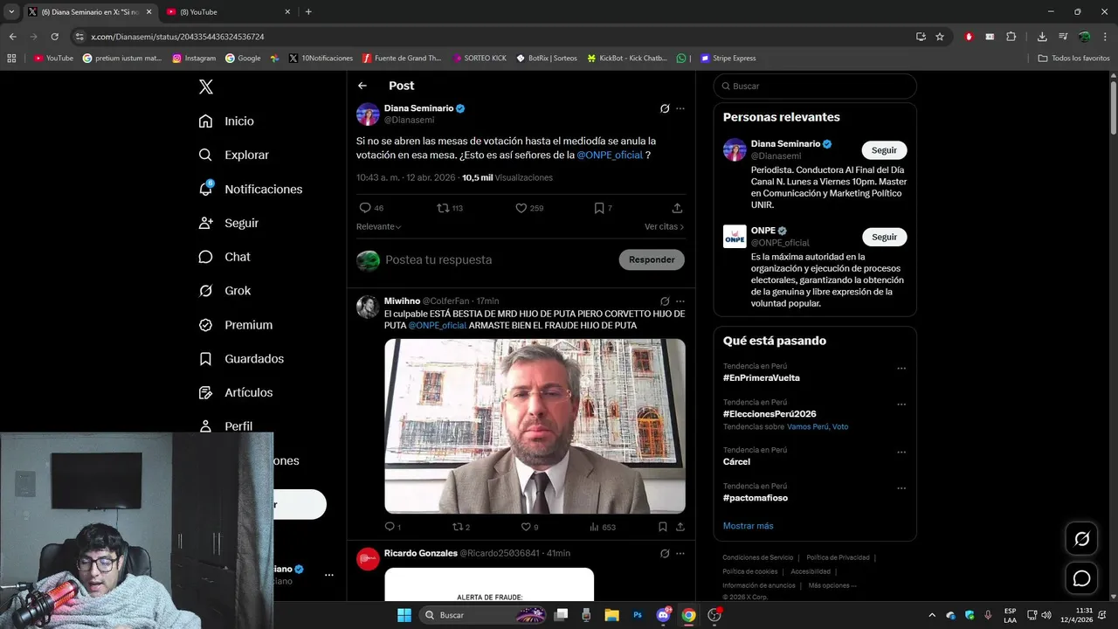
Task: Click the Seguir sidebar person icon
Action: point(206,223)
